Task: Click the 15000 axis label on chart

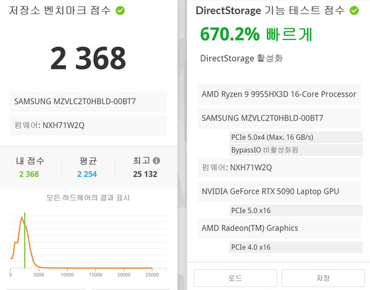Action: [x=96, y=275]
